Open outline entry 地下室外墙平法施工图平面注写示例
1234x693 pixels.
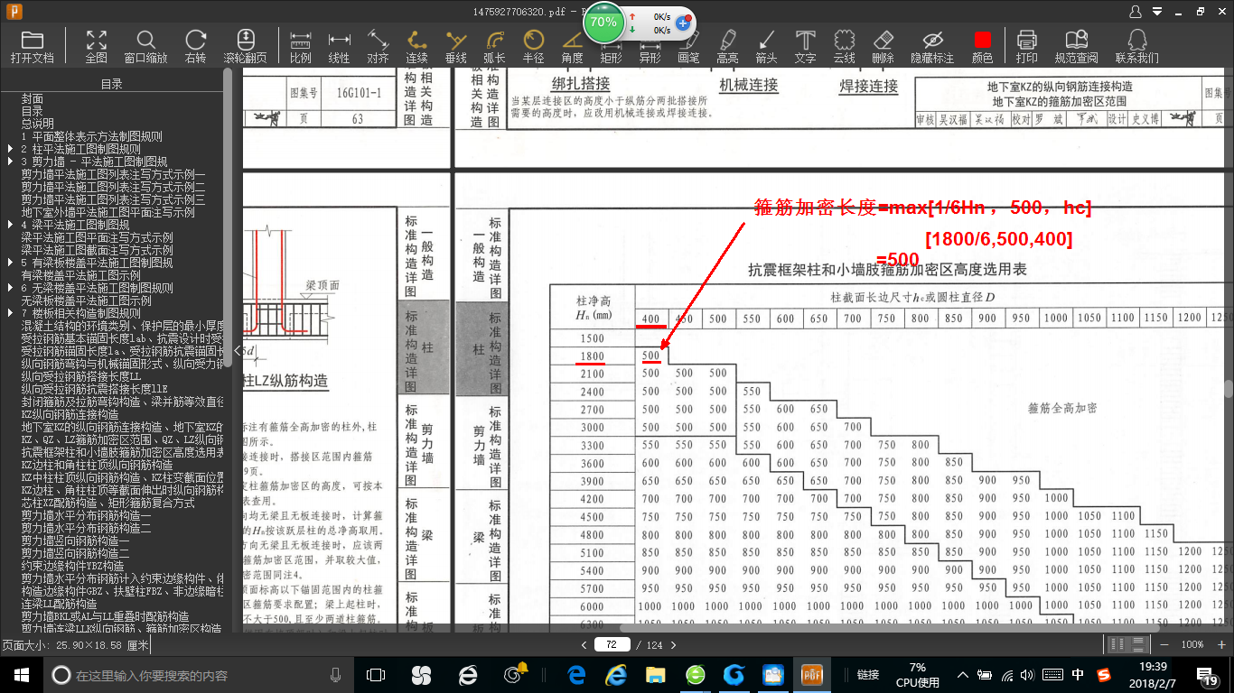tap(108, 212)
